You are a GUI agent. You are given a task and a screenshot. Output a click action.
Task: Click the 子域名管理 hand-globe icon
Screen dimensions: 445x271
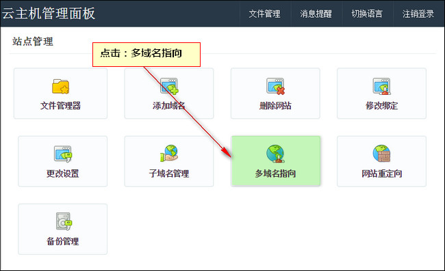coord(169,154)
